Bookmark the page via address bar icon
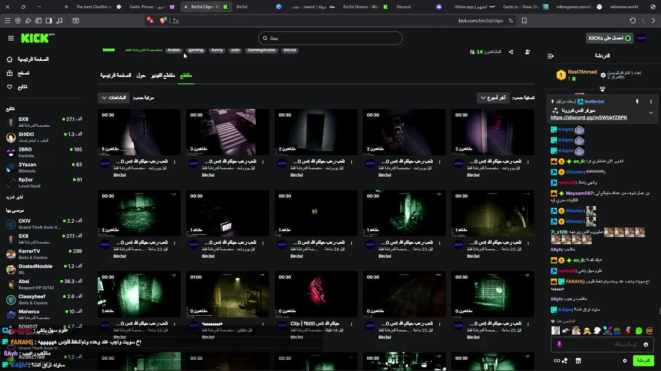 pyautogui.click(x=524, y=21)
